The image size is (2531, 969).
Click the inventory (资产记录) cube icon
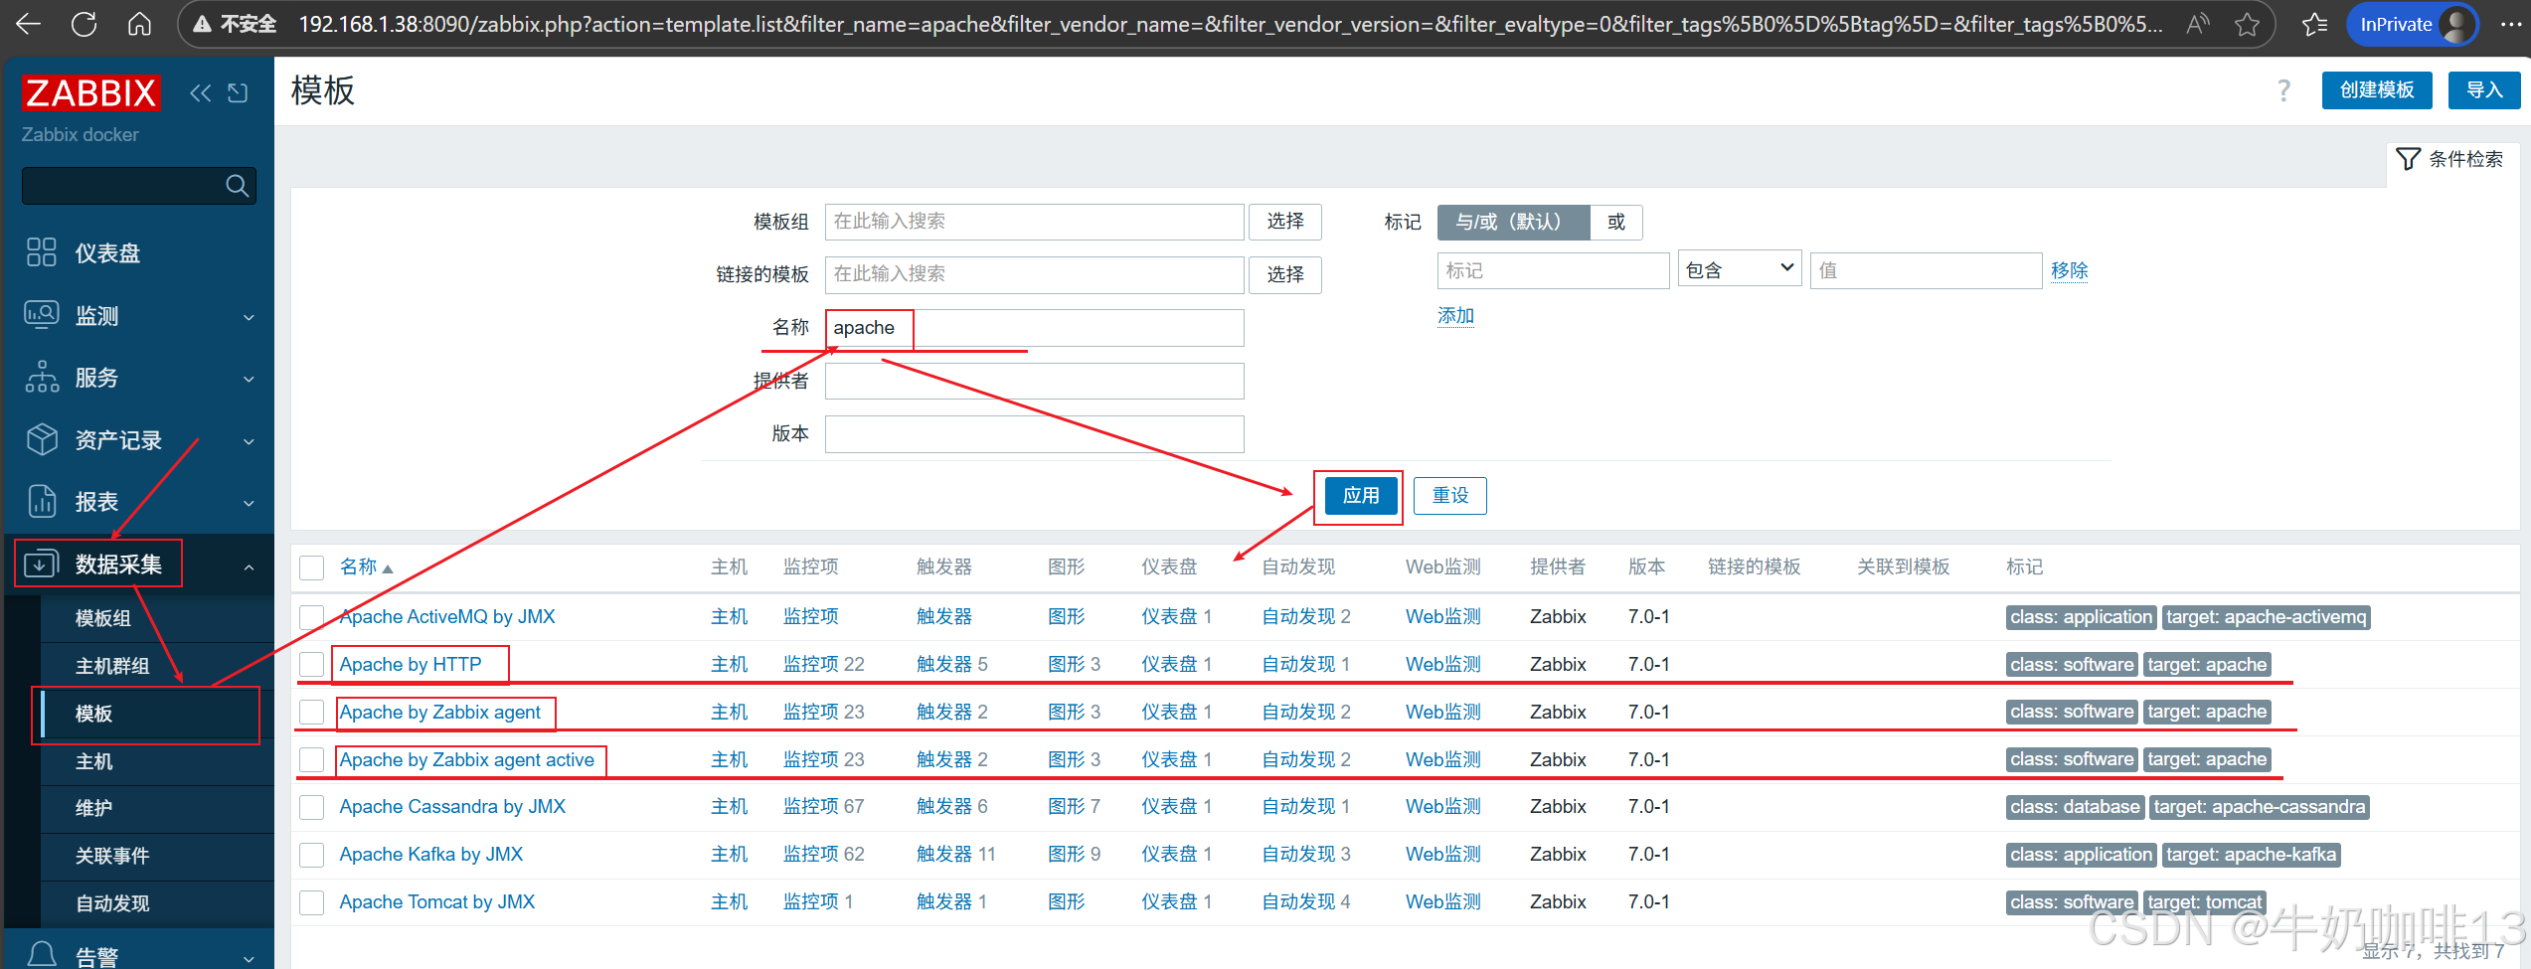click(42, 439)
